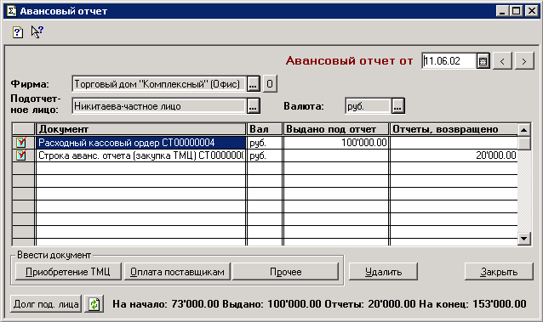The width and height of the screenshot is (543, 322).
Task: Click the Фирма field with Торговый дом
Action: (160, 84)
